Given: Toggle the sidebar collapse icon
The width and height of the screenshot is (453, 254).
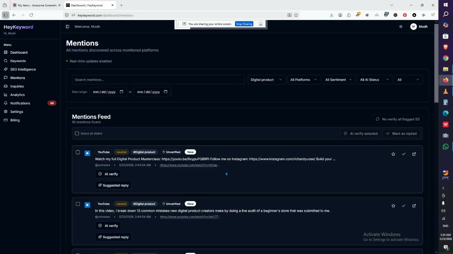Looking at the screenshot, I should (67, 26).
